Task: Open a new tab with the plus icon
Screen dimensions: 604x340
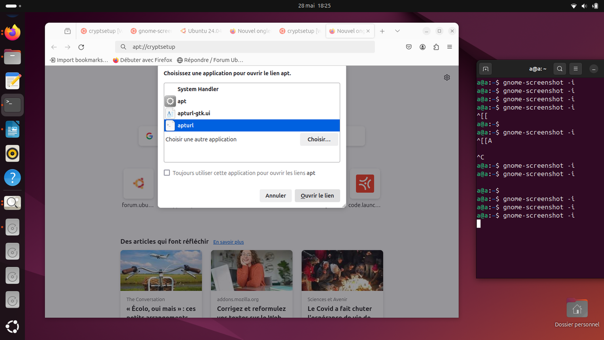Action: (382, 31)
